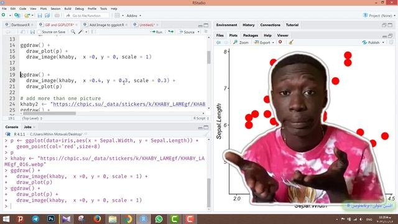Open the plot Export dropdown
Viewport: 398px width, 224px height.
(264, 43)
